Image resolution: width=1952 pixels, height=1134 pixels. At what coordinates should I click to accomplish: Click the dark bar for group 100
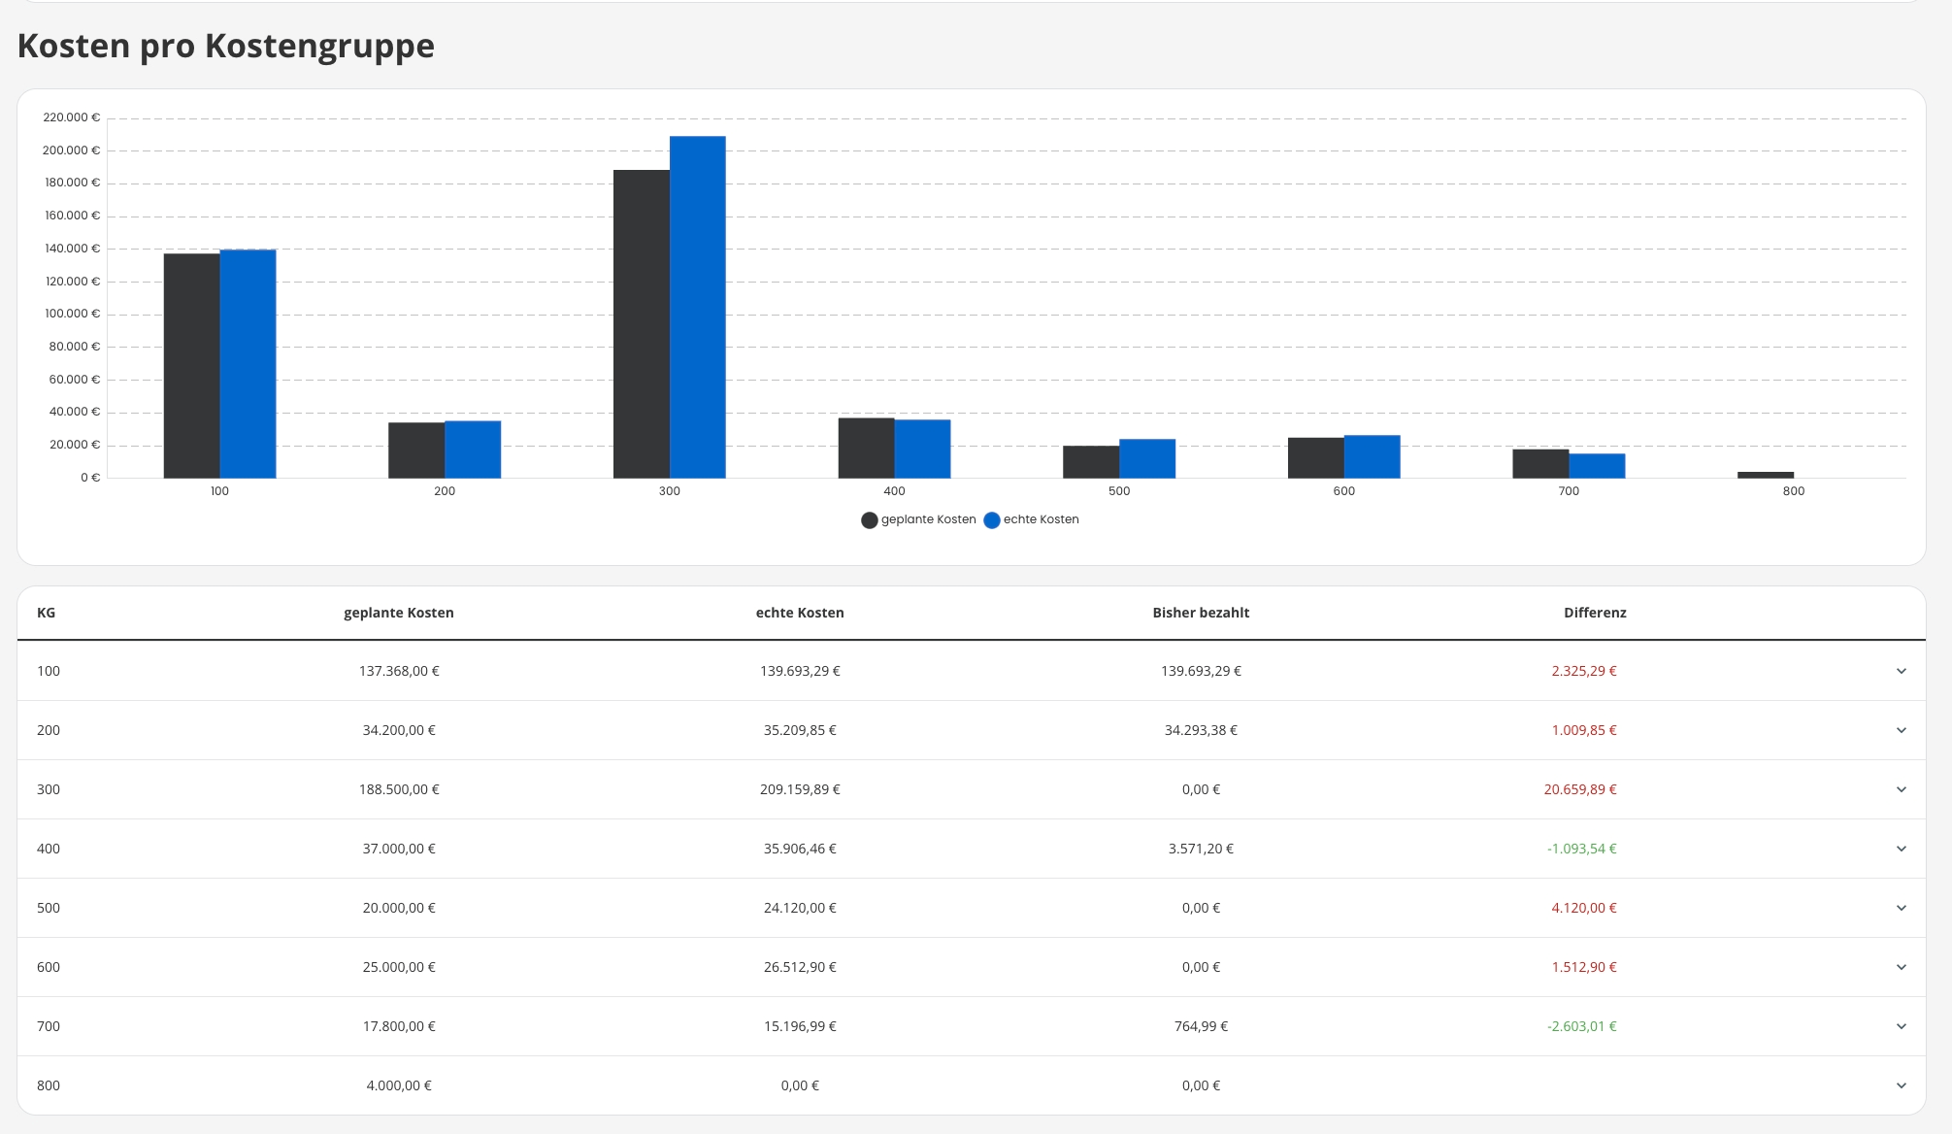pos(191,365)
